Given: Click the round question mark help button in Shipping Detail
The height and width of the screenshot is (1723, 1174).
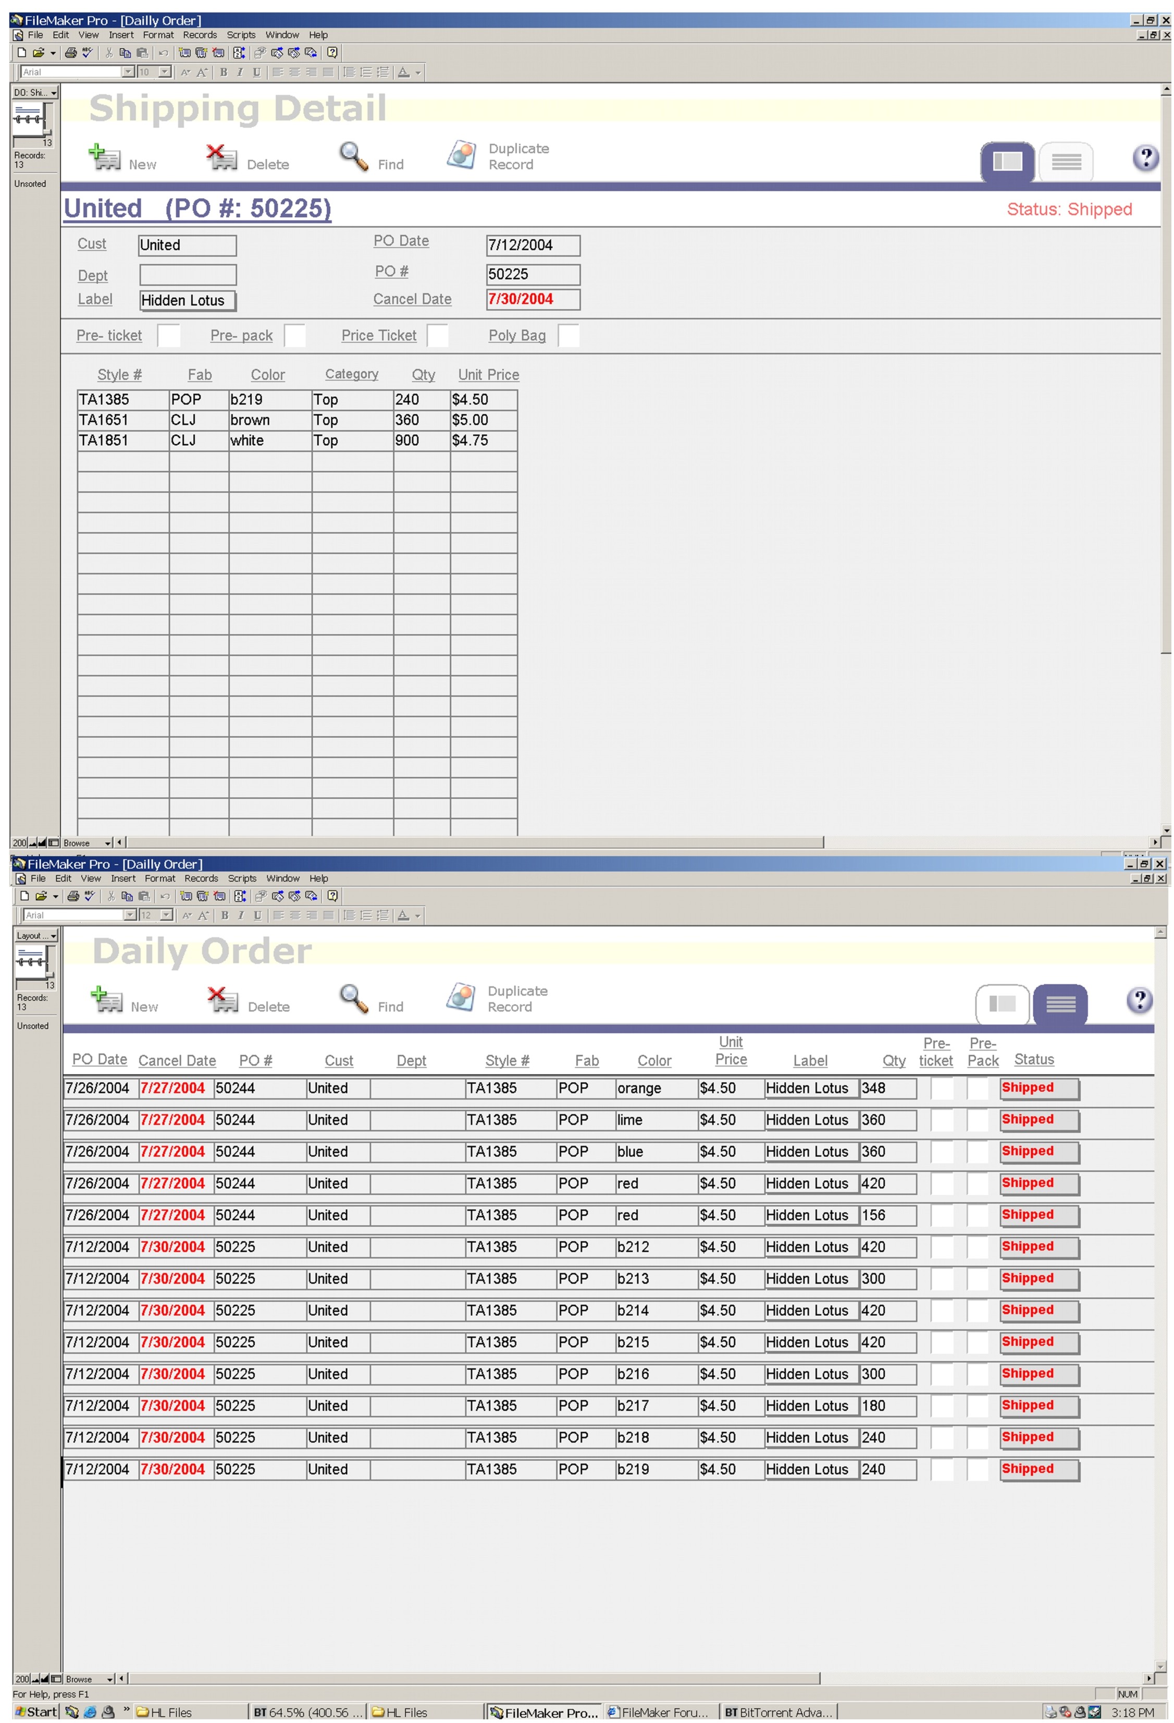Looking at the screenshot, I should [x=1145, y=157].
